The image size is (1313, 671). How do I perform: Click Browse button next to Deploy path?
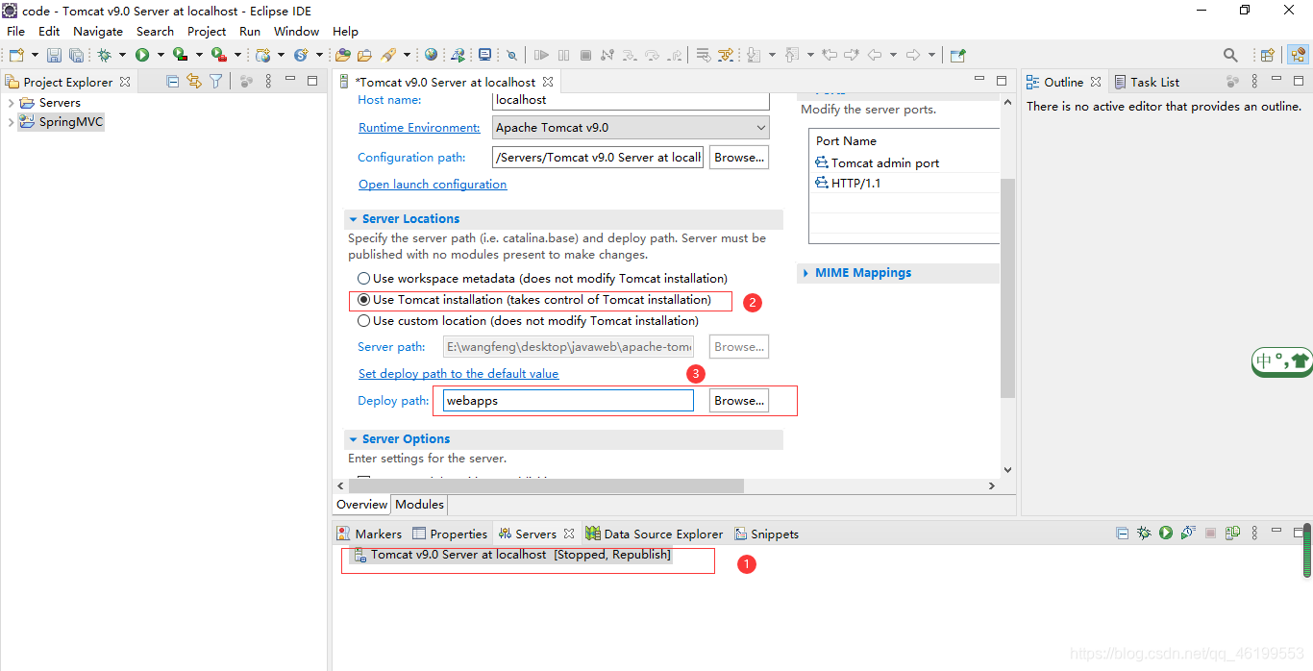(x=739, y=400)
